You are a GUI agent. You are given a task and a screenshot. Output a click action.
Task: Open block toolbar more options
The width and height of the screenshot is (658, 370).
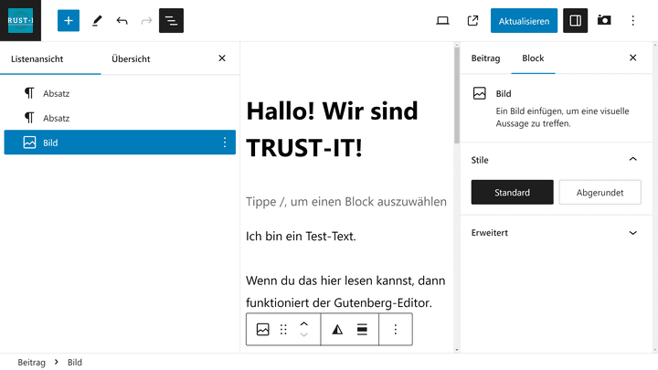click(x=396, y=329)
